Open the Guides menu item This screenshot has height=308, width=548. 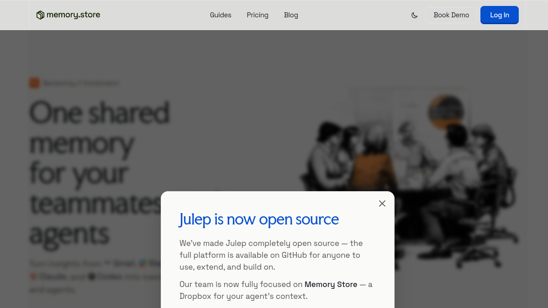221,15
